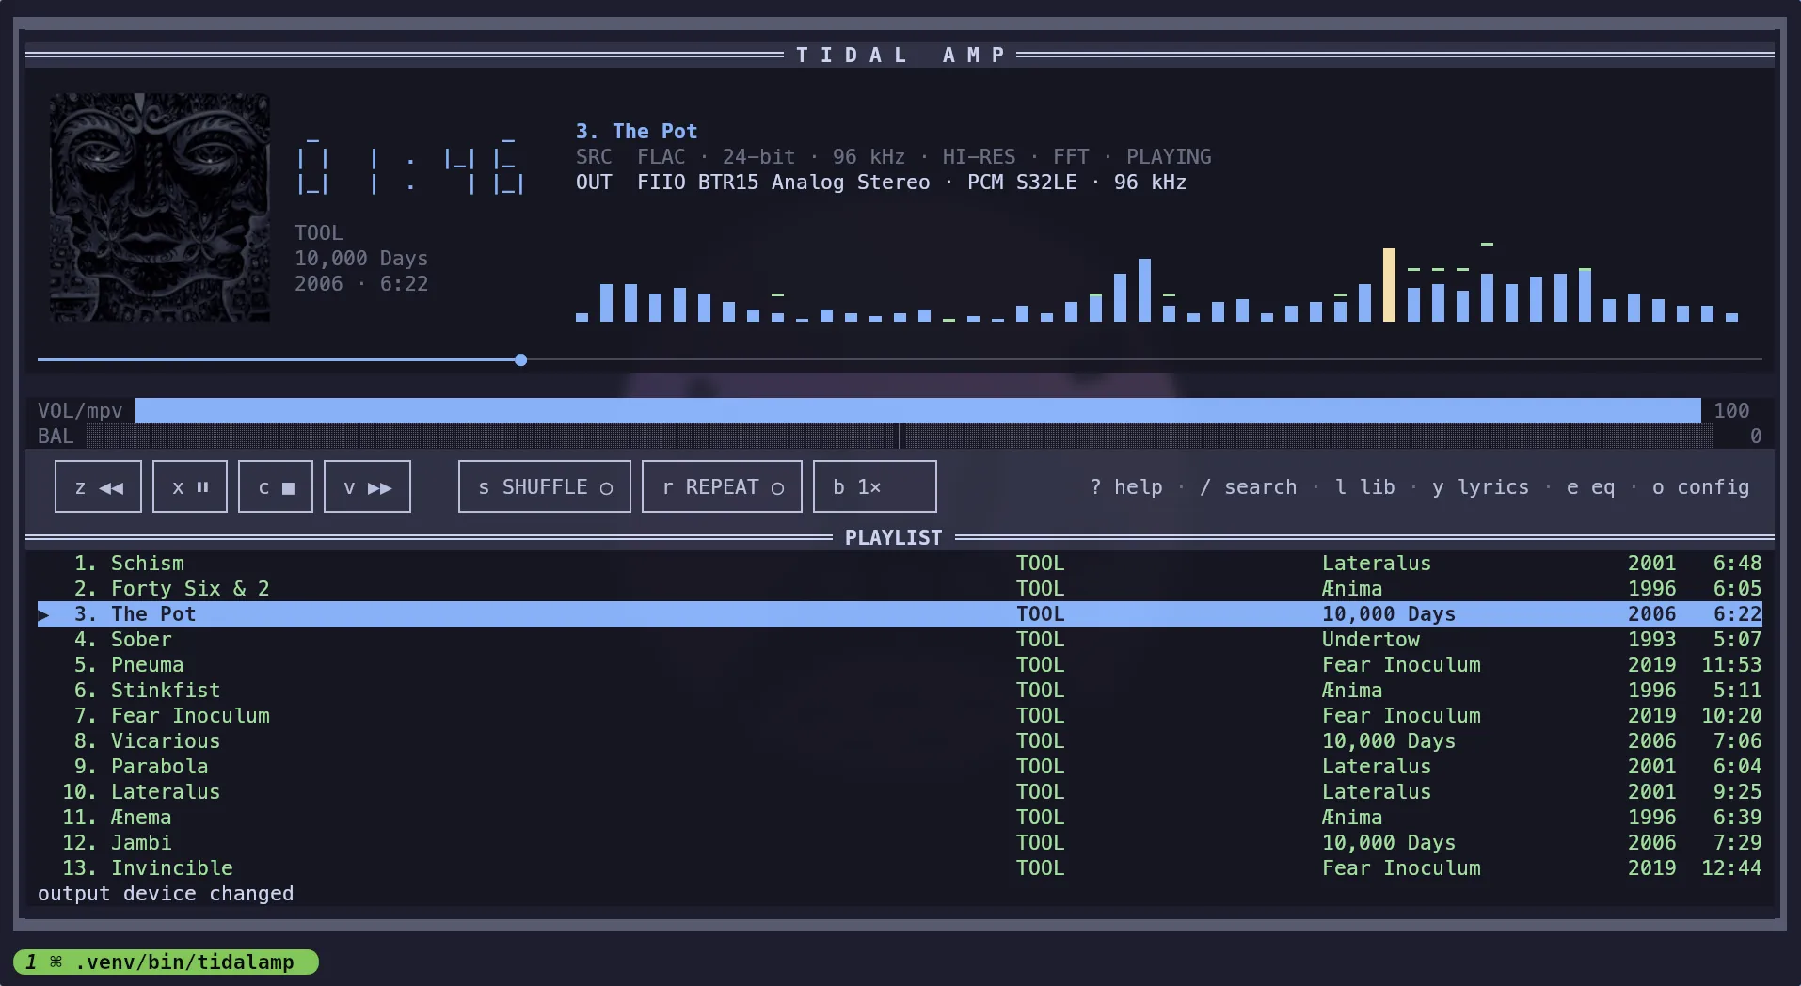Toggle REPEAT mode
The image size is (1801, 986).
point(722,486)
